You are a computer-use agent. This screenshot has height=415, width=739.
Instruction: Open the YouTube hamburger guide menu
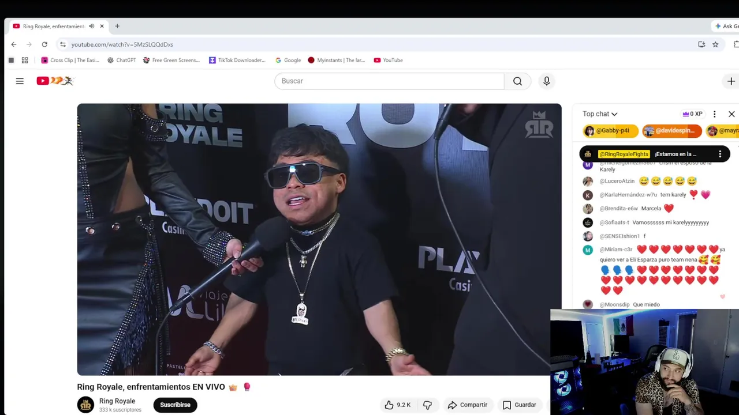[x=20, y=81]
